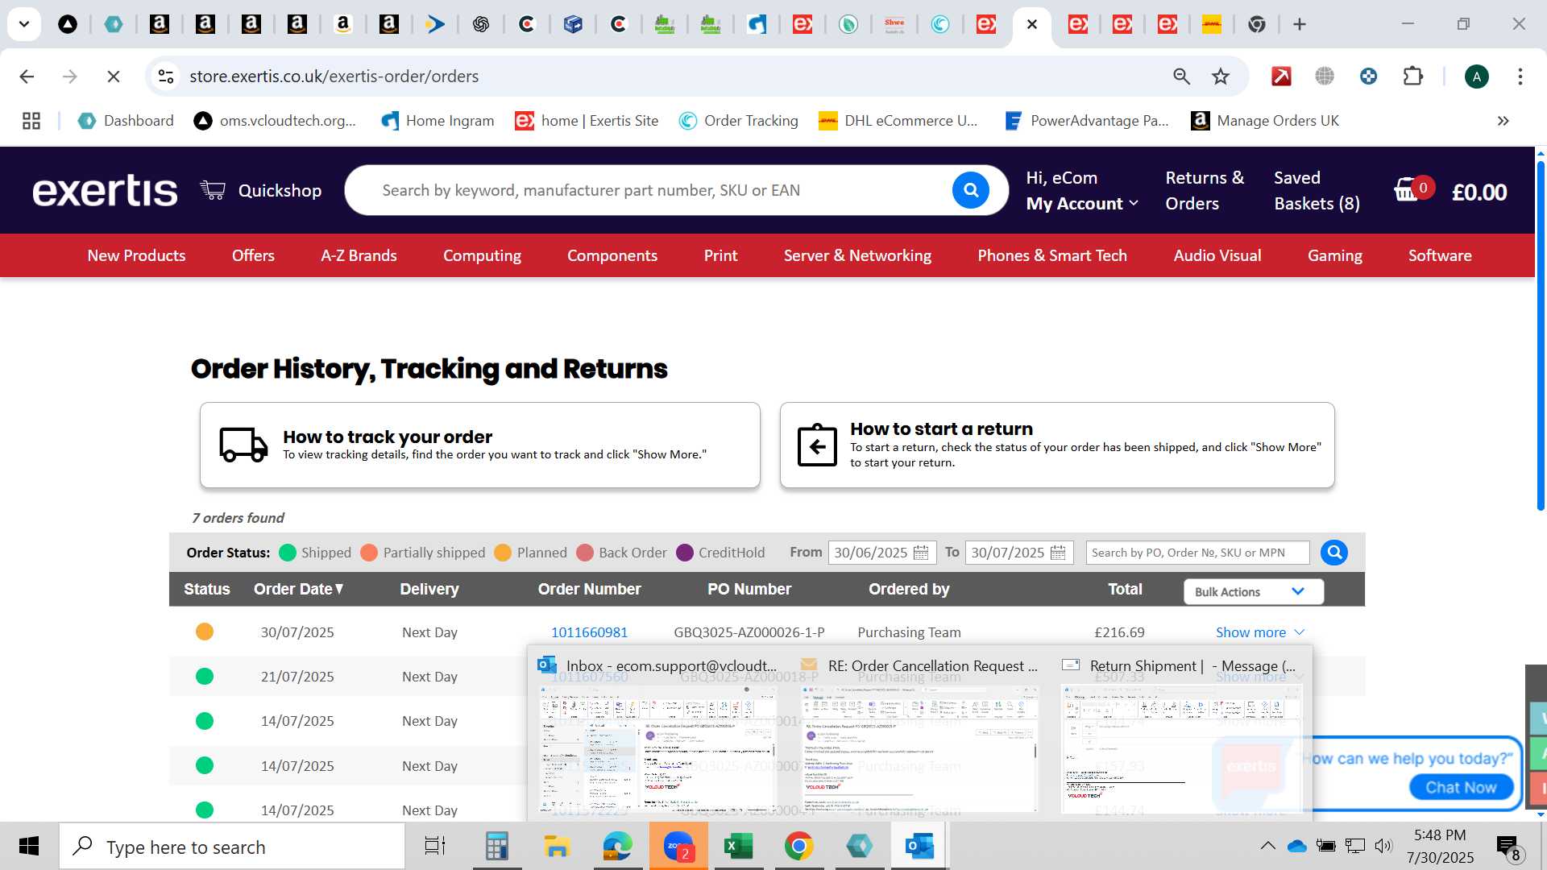Open the From date calendar icon
Screen dimensions: 1547x870
pyautogui.click(x=921, y=553)
